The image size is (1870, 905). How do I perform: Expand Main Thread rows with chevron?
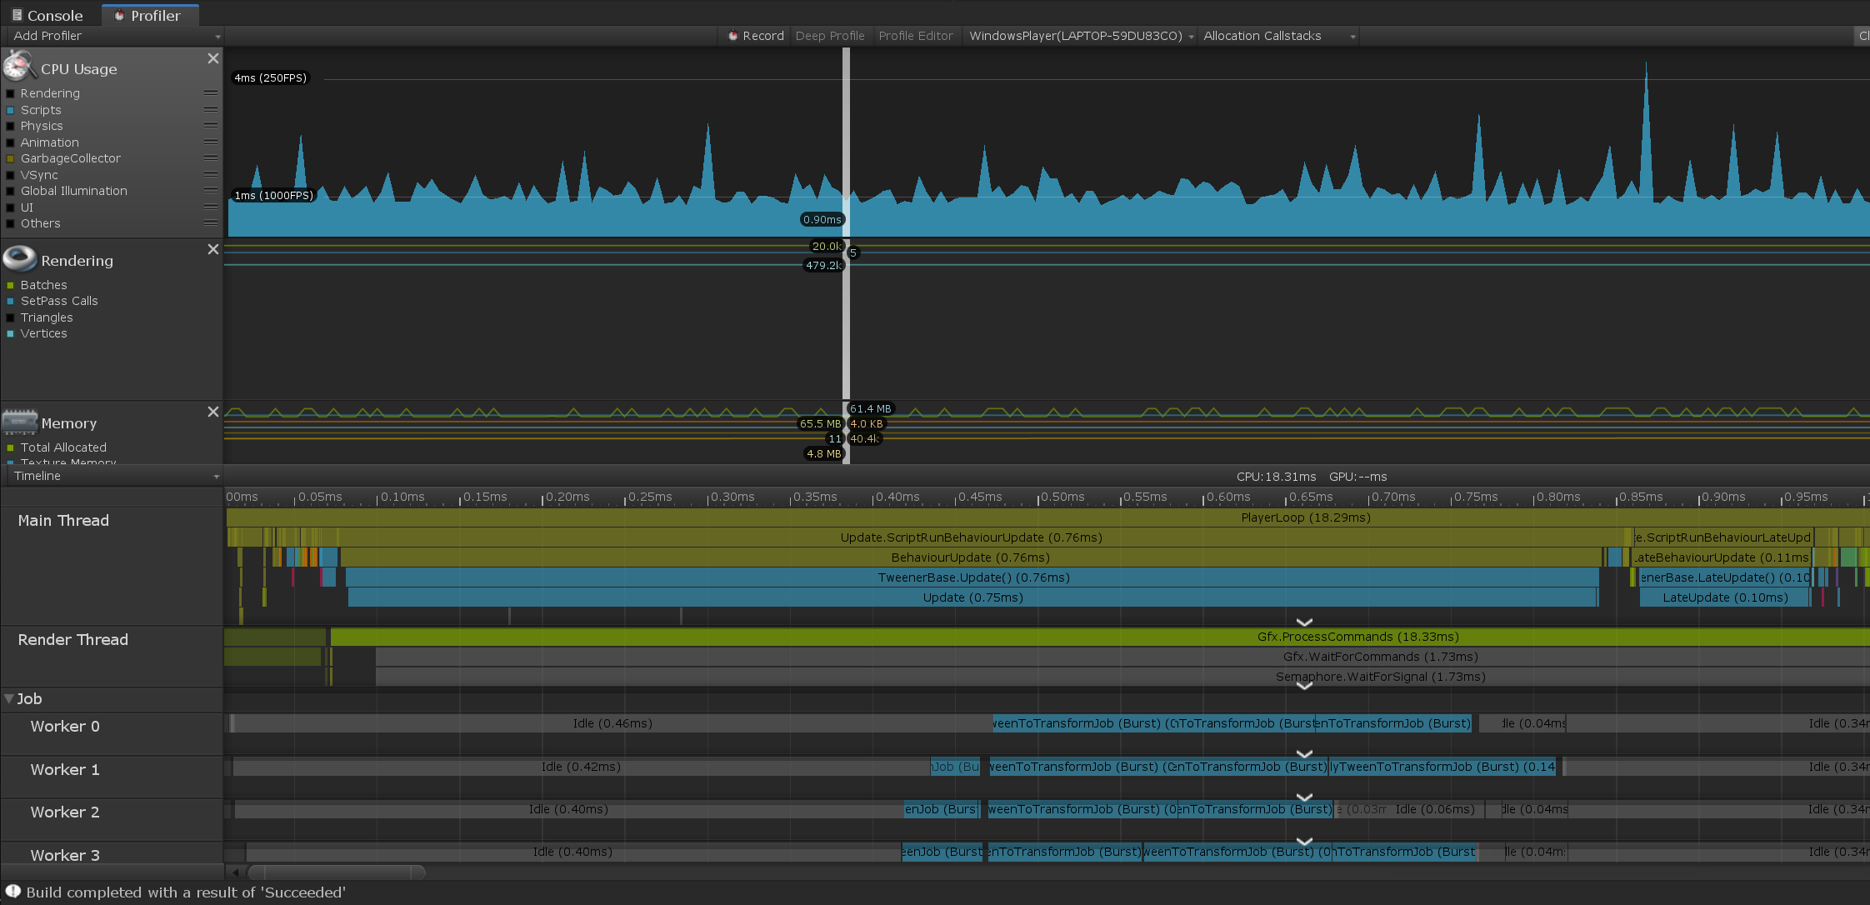click(1304, 622)
